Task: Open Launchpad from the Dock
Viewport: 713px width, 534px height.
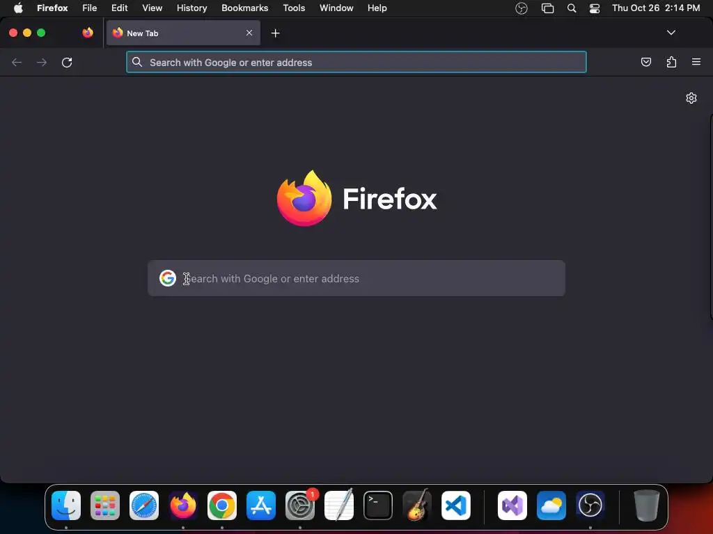Action: 105,505
